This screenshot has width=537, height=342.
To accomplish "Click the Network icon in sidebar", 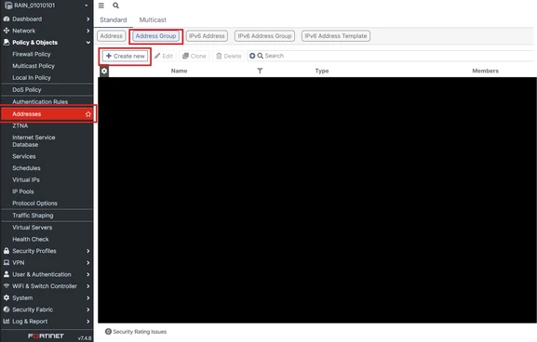I will click(7, 31).
